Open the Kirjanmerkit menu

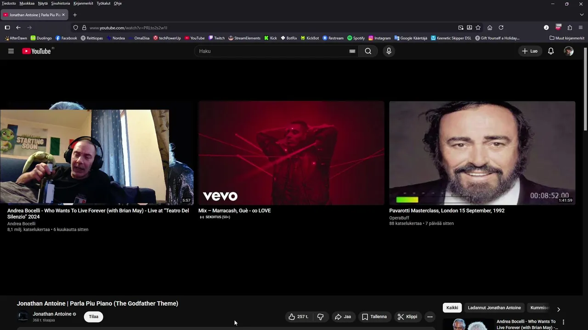click(x=83, y=3)
